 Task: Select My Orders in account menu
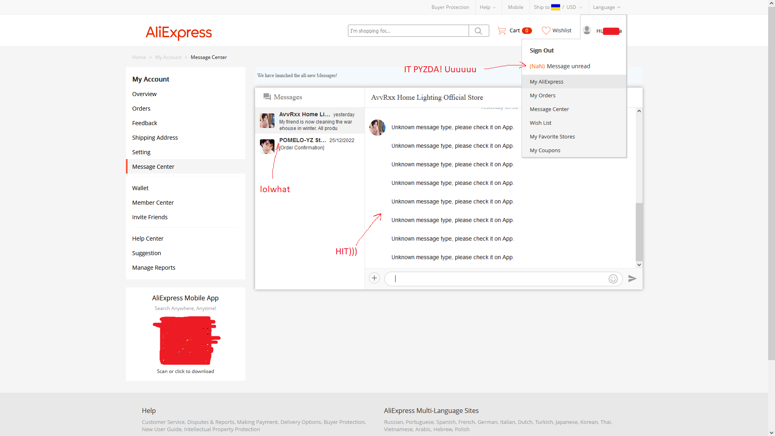[542, 96]
